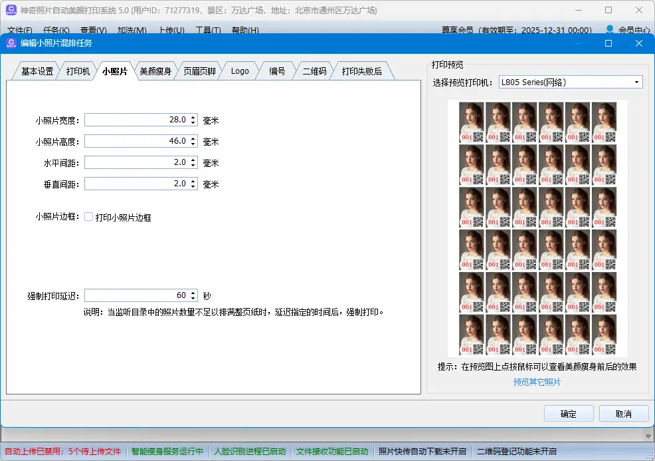Open the 二维码 tab
Viewport: 655px width, 461px height.
tap(314, 71)
